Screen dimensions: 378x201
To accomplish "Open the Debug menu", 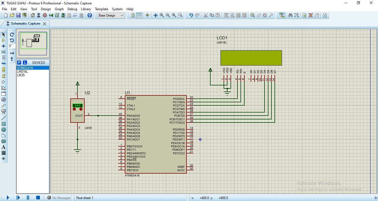I will (72, 9).
